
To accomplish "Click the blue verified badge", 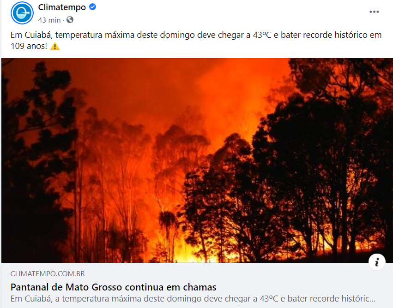I will (x=92, y=7).
